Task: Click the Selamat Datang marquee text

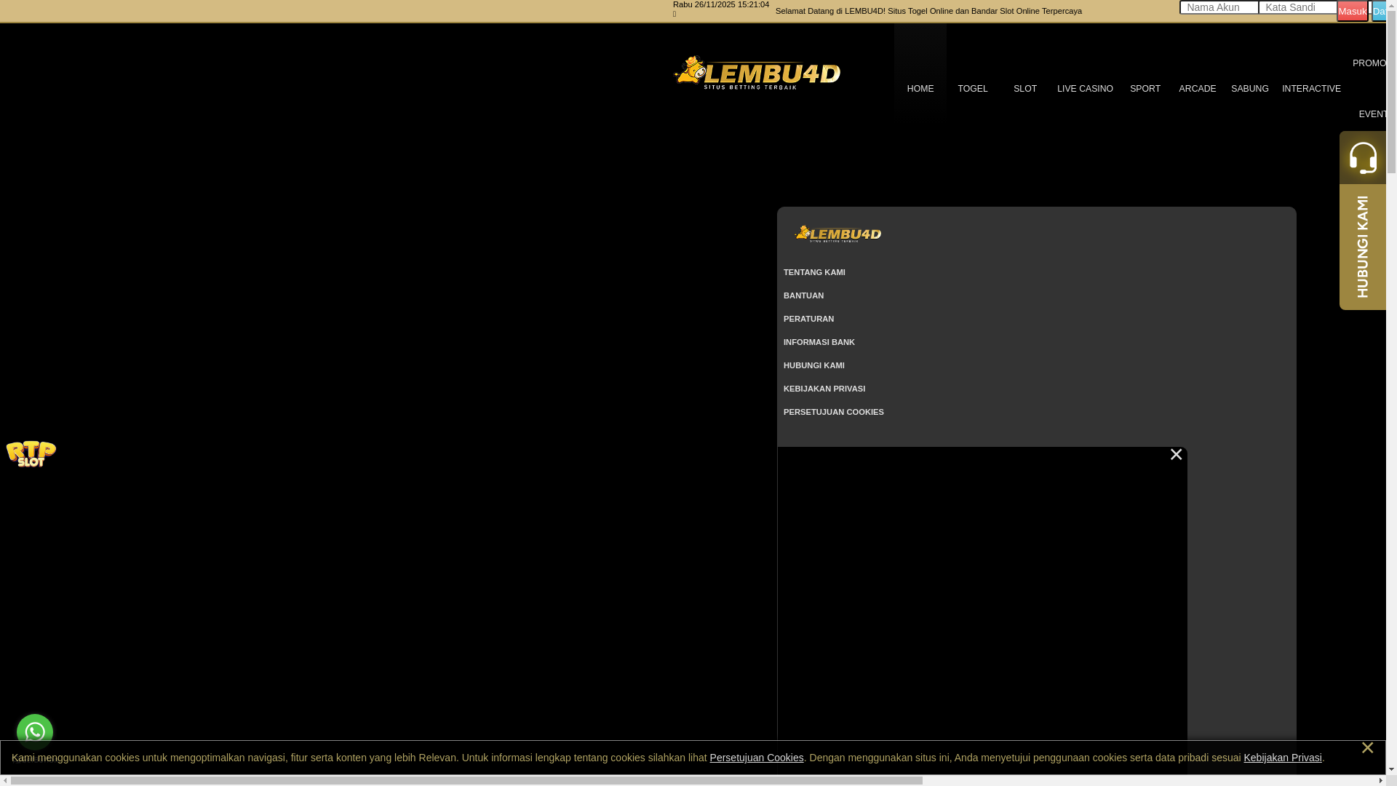Action: pyautogui.click(x=928, y=11)
